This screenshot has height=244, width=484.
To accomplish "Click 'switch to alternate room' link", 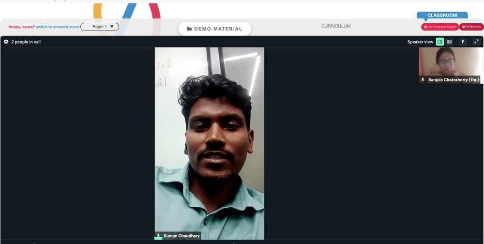I will click(58, 27).
